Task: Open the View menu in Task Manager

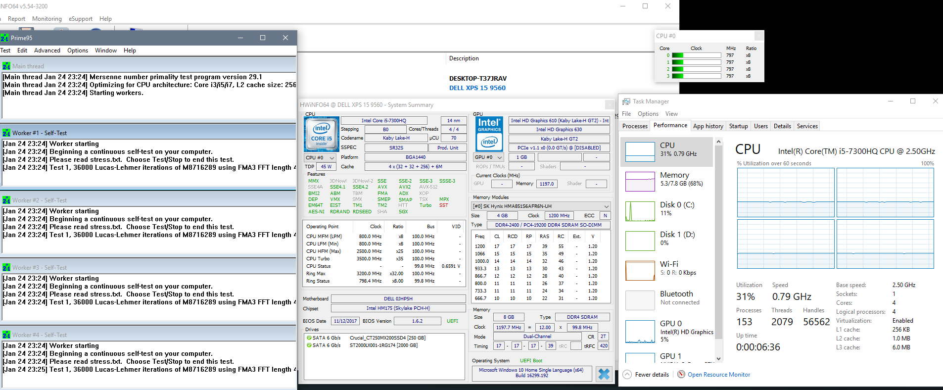Action: click(671, 114)
